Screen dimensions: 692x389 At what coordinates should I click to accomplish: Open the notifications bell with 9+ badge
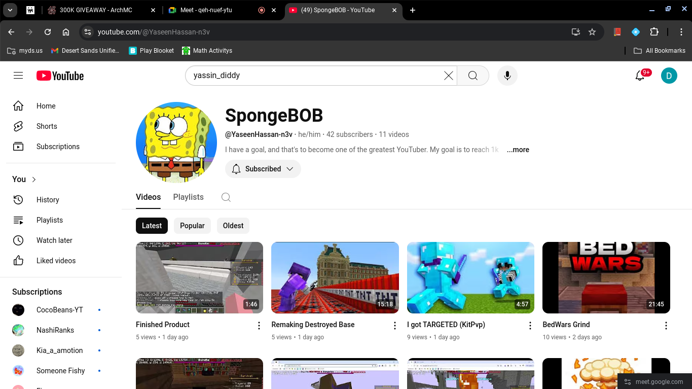[640, 76]
